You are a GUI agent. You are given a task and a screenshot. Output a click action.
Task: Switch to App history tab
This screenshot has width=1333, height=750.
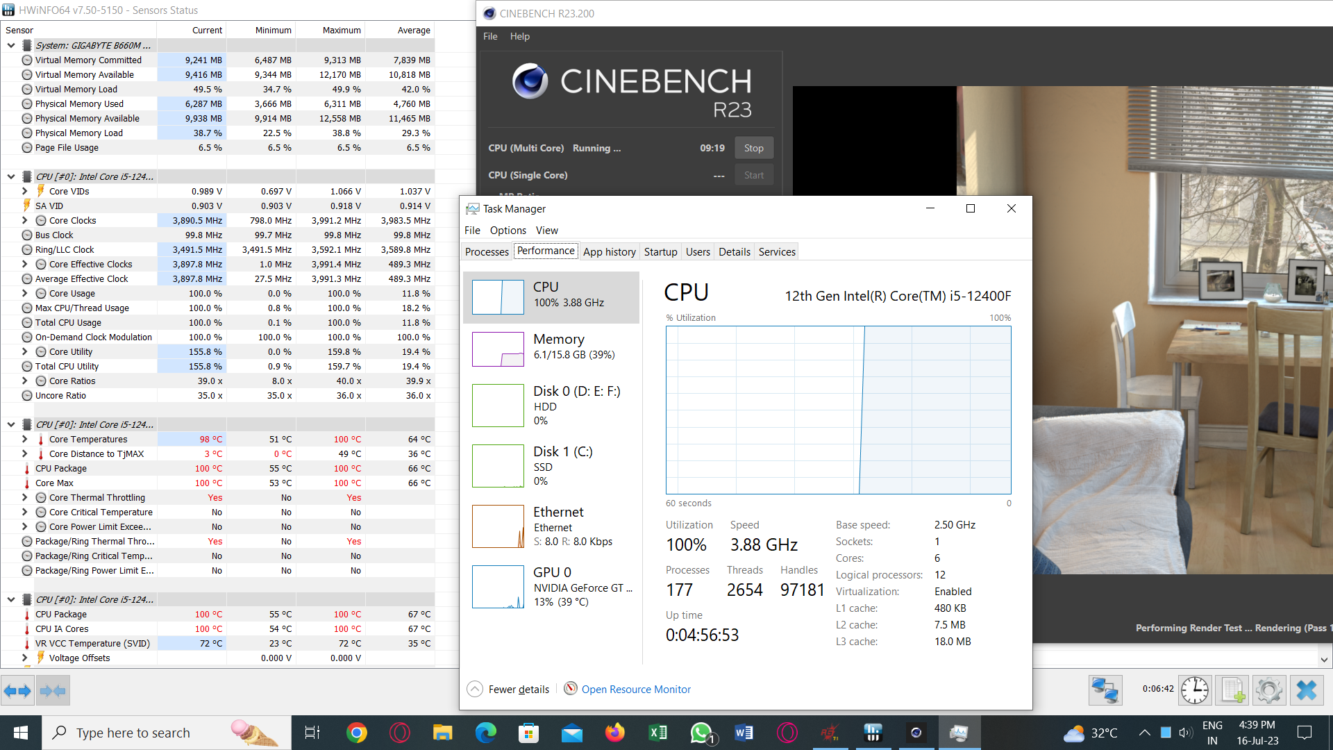[610, 251]
